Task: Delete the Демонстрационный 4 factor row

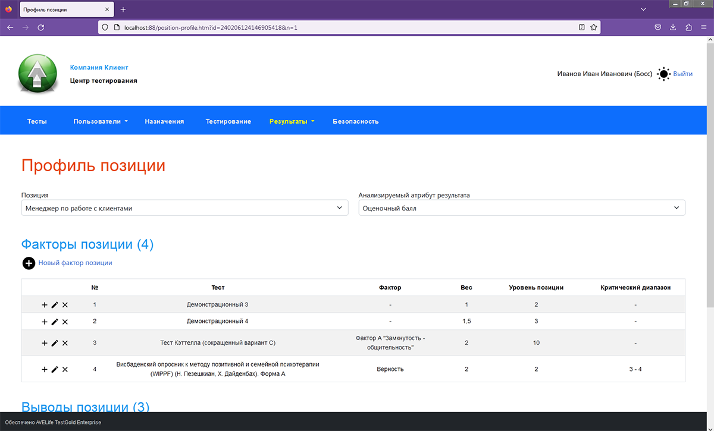Action: point(65,322)
